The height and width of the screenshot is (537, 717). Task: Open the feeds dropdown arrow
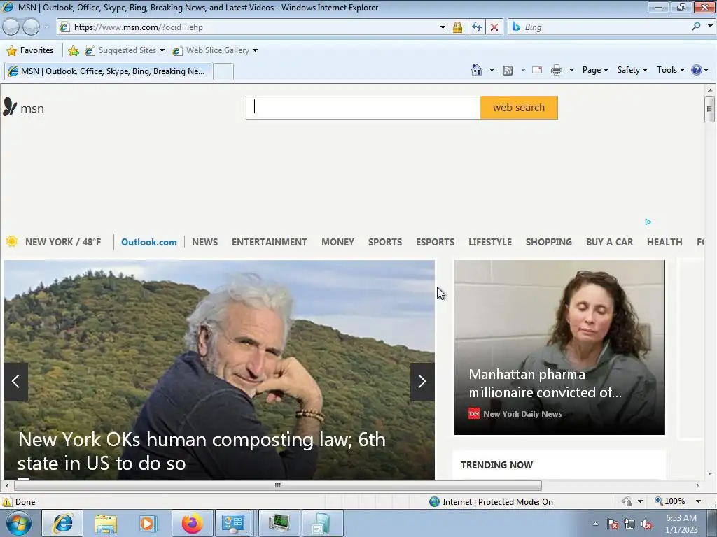[x=523, y=70]
